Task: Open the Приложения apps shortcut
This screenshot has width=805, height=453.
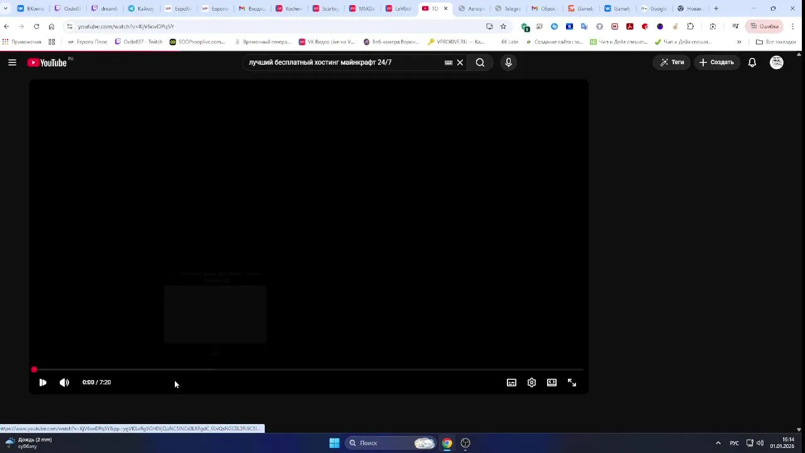Action: 21,42
